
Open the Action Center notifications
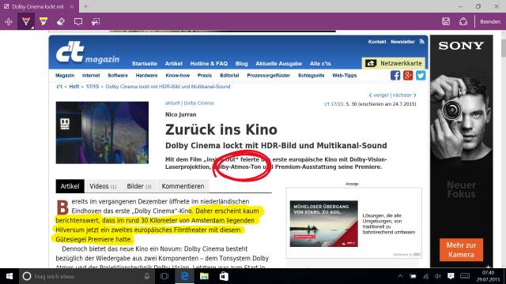(x=451, y=276)
